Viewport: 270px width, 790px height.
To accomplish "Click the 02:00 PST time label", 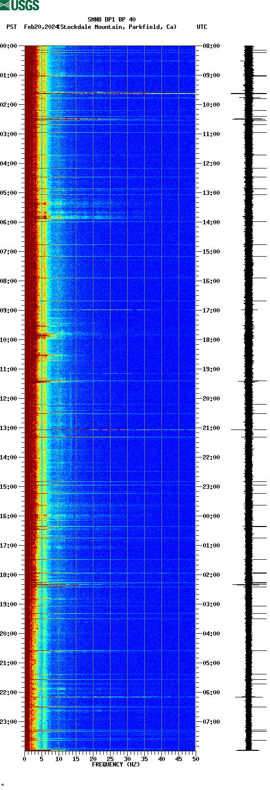I will pos(9,105).
